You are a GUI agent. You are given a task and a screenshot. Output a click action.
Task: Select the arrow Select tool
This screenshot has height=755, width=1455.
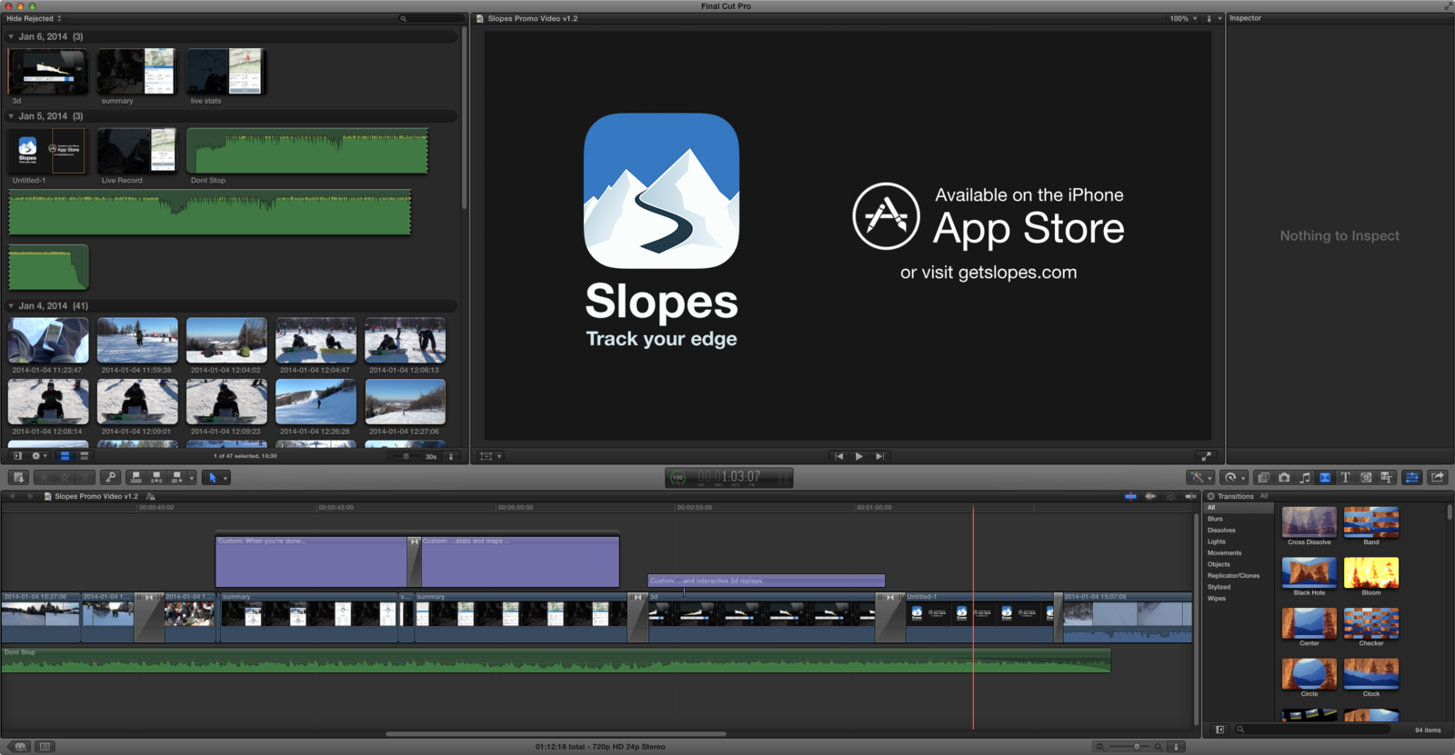[213, 477]
